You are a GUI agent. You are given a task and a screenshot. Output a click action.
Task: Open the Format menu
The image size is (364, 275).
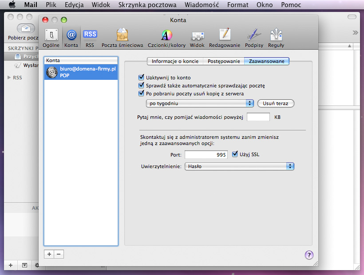tap(238, 4)
